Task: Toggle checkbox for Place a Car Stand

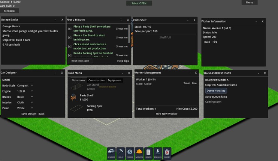Action: (70, 37)
